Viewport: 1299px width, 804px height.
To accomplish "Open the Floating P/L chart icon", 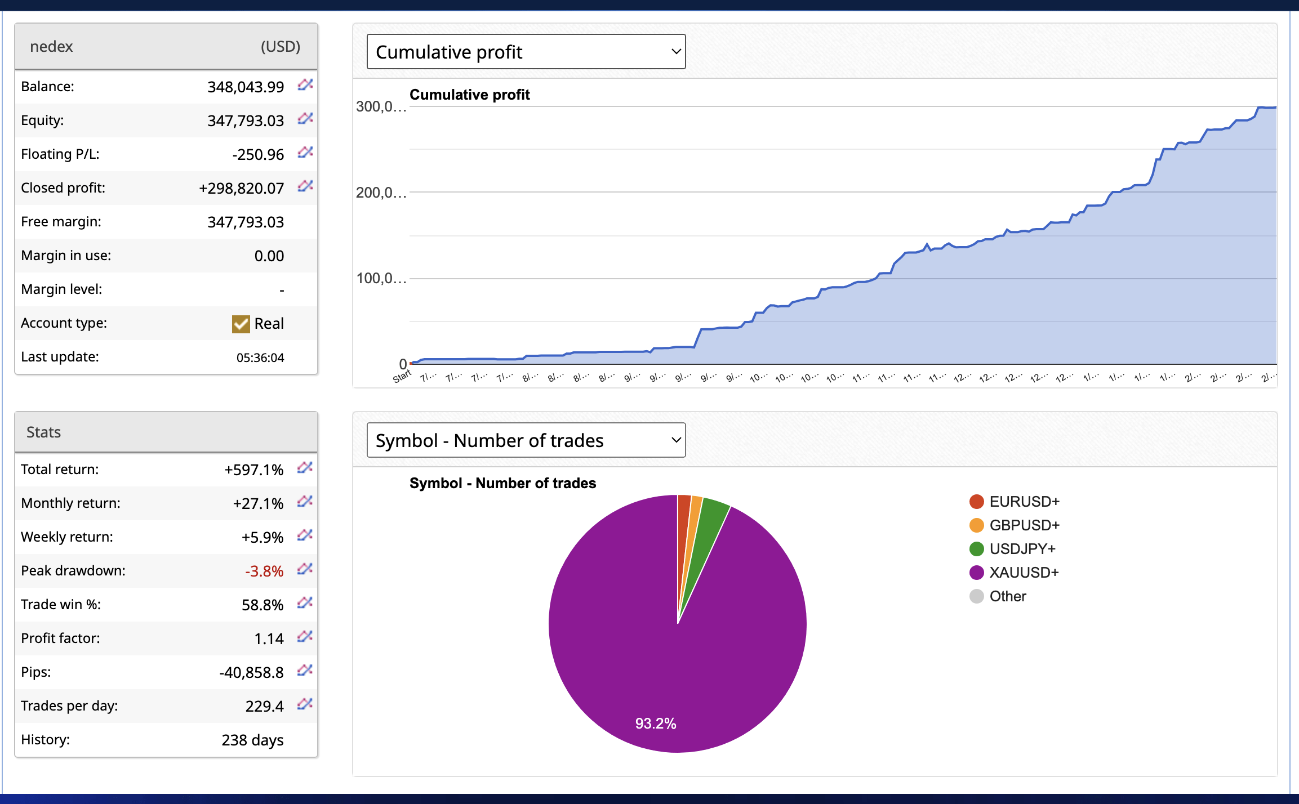I will click(x=305, y=153).
